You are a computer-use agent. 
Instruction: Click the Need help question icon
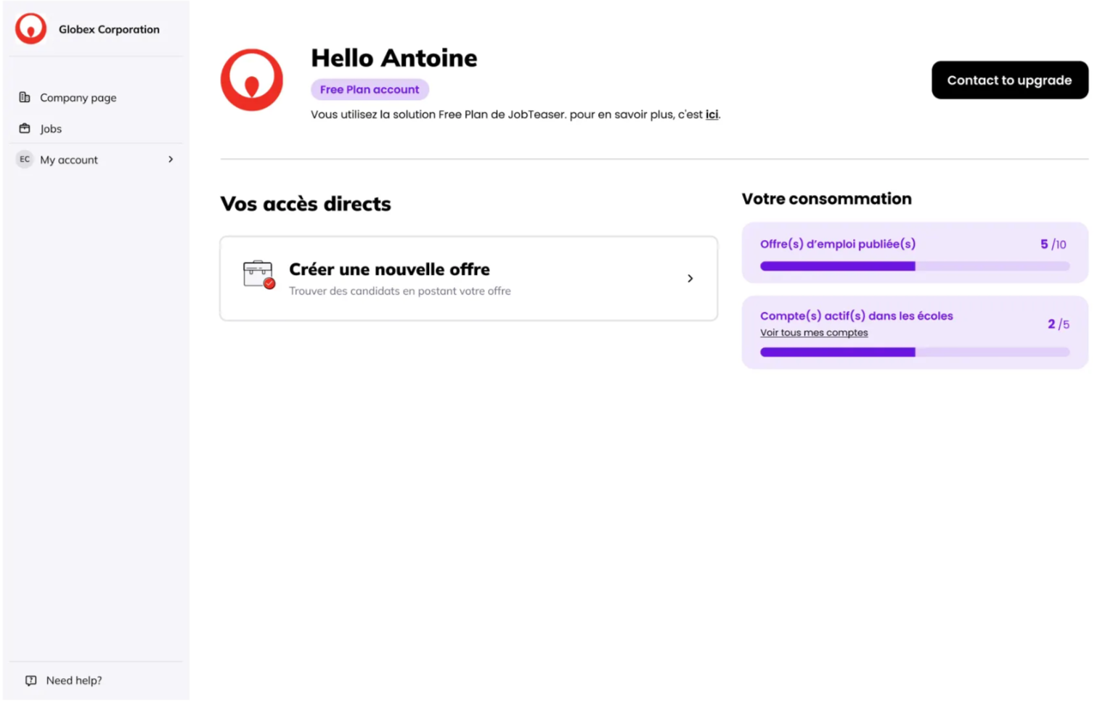[x=30, y=680]
